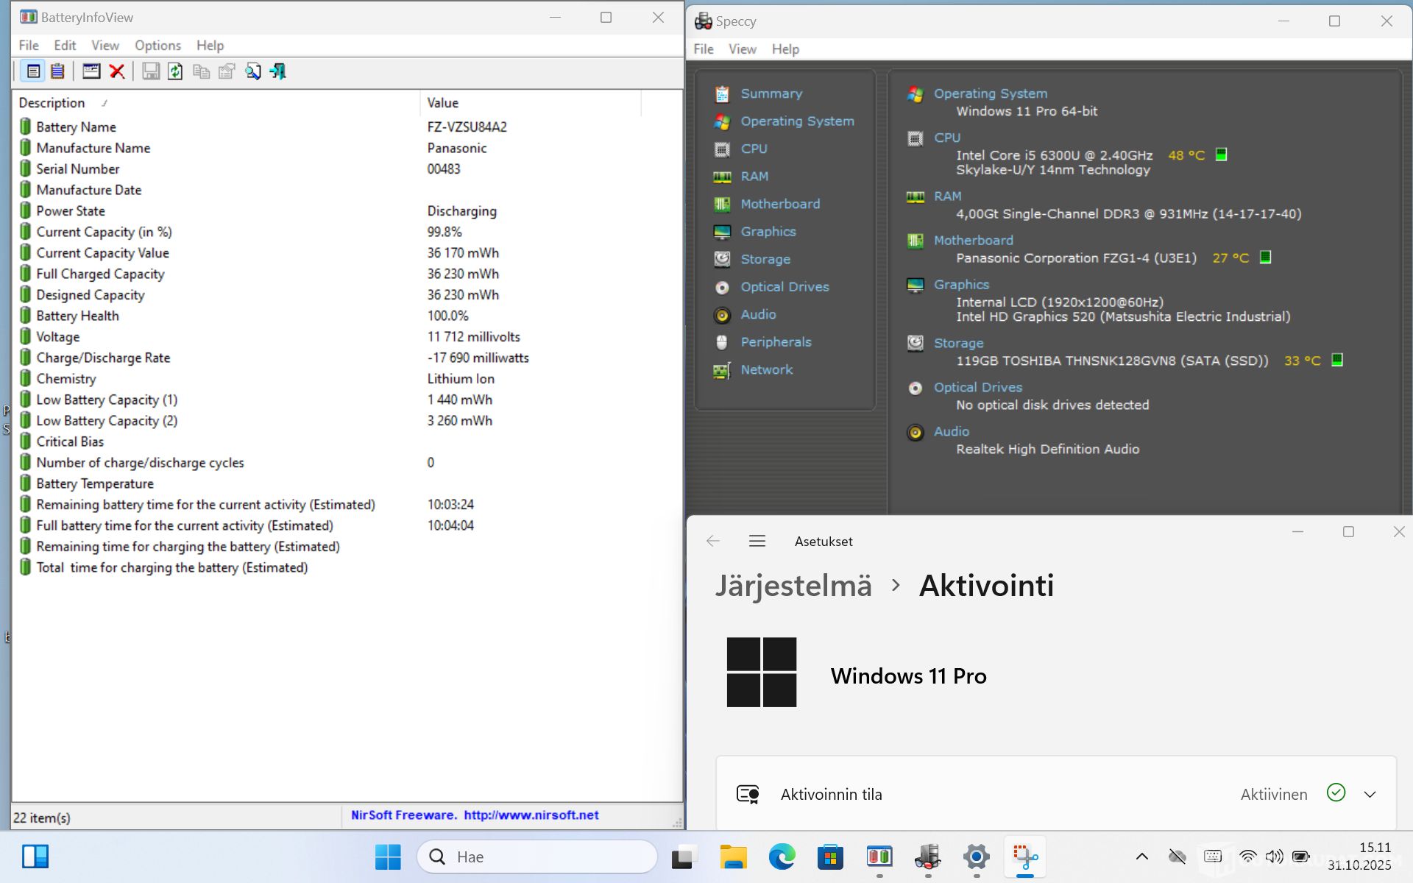Switch to battery log view icon
Screen dimensions: 1413x883
[57, 71]
